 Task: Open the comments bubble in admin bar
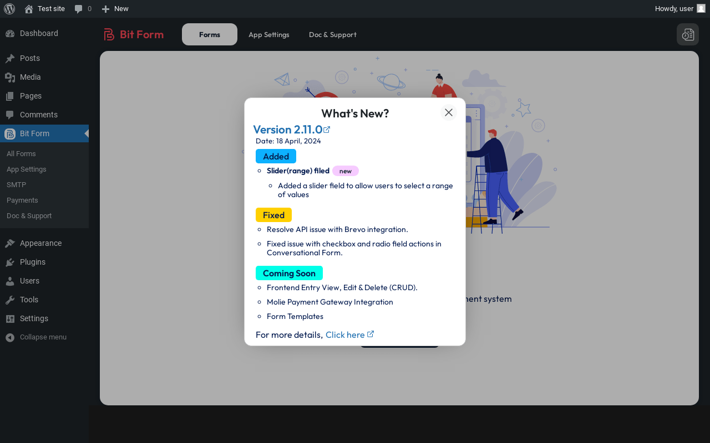(x=79, y=9)
